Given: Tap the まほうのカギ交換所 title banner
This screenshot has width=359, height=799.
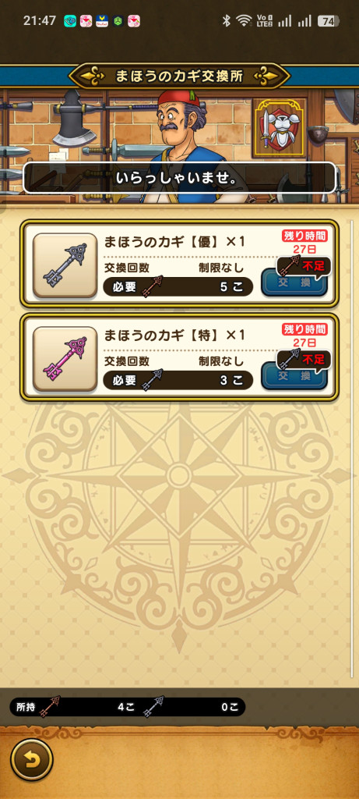Looking at the screenshot, I should 179,76.
